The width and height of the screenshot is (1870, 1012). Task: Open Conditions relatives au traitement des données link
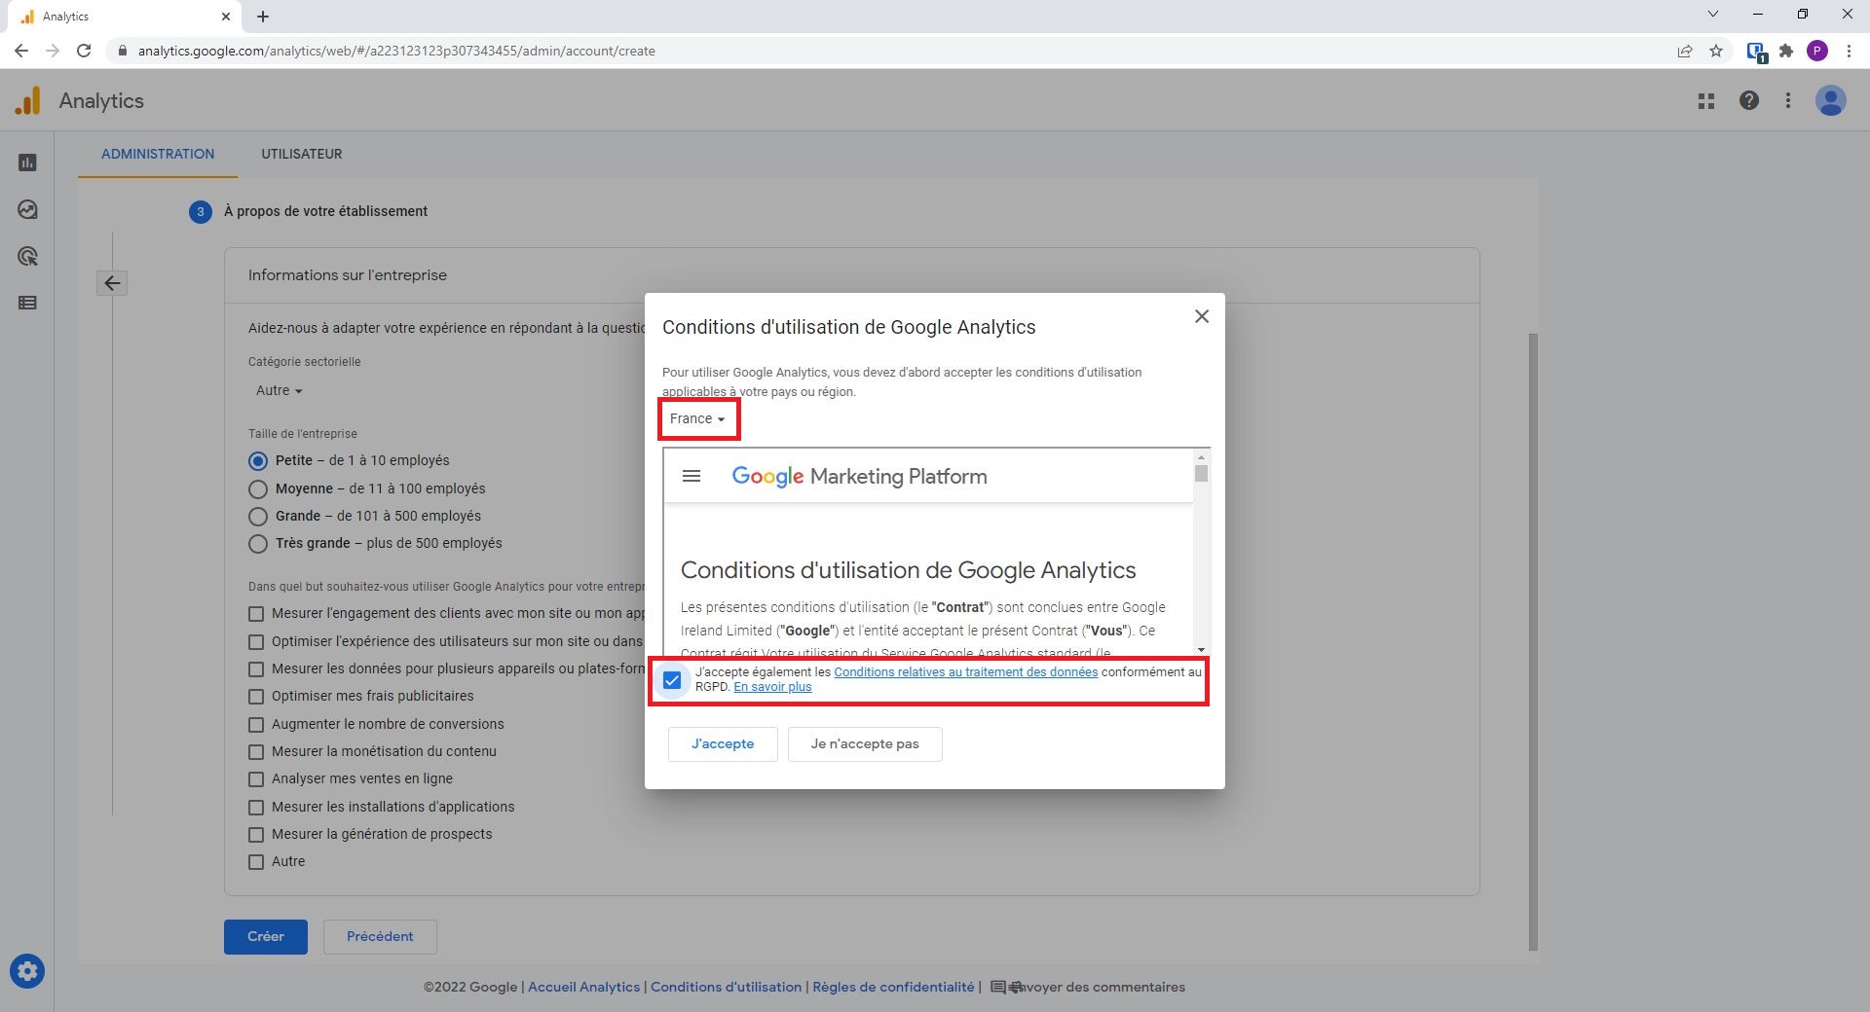(965, 672)
